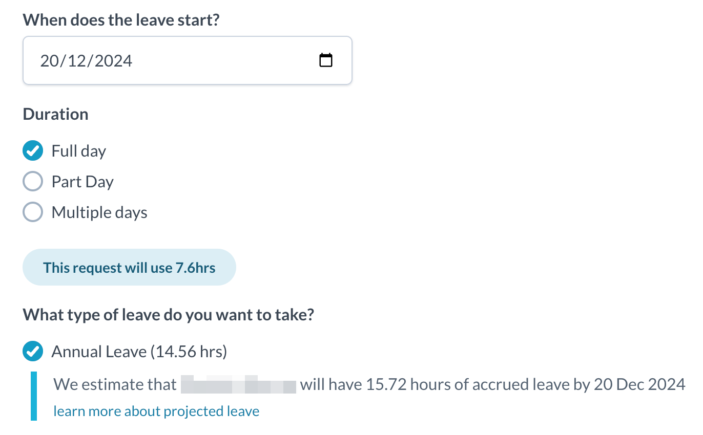Click the "This request will use 7.6hrs" badge
The image size is (703, 435).
pyautogui.click(x=129, y=268)
